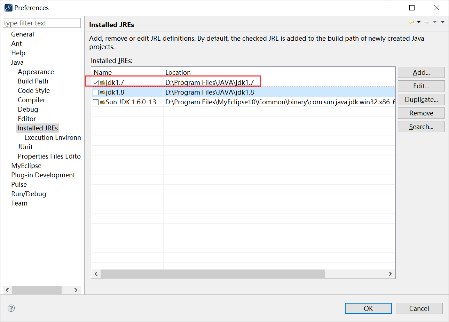This screenshot has height=322, width=449.
Task: Check the jdk1.8 checkbox
Action: (x=96, y=92)
